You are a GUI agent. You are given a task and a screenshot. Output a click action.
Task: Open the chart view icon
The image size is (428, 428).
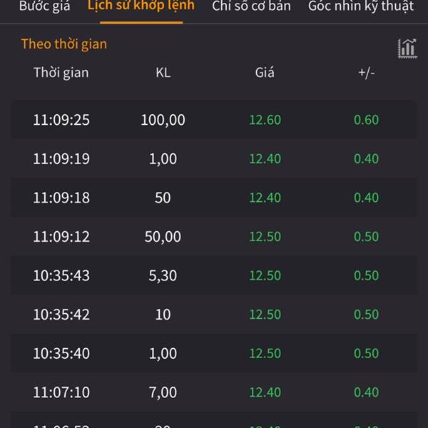pos(407,49)
